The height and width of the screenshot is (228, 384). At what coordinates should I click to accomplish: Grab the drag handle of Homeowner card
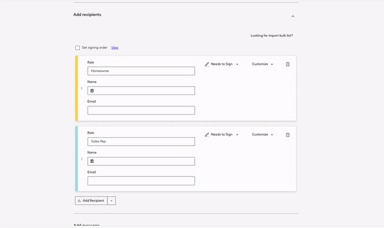tap(81, 88)
